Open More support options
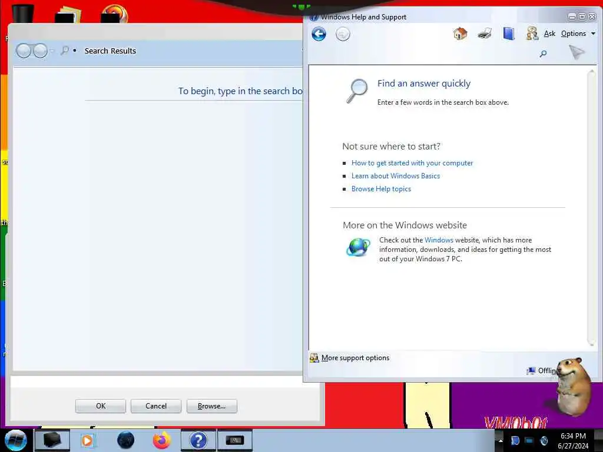The image size is (603, 452). tap(355, 358)
